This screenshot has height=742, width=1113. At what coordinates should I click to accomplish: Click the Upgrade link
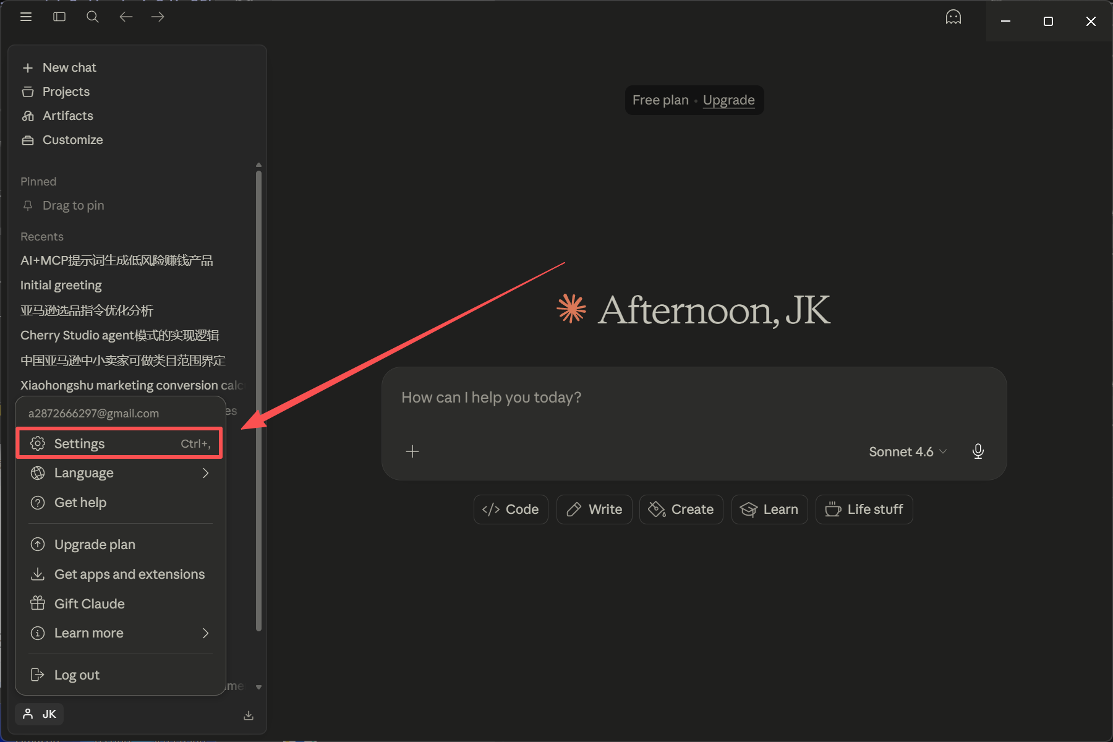(x=728, y=100)
